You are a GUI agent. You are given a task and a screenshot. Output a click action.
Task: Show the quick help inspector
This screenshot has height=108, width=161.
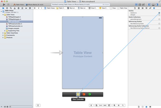coord(139,8)
